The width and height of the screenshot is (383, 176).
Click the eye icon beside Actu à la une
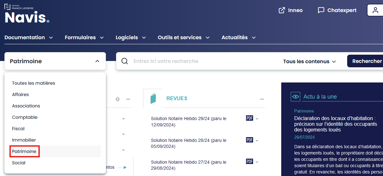click(x=295, y=97)
